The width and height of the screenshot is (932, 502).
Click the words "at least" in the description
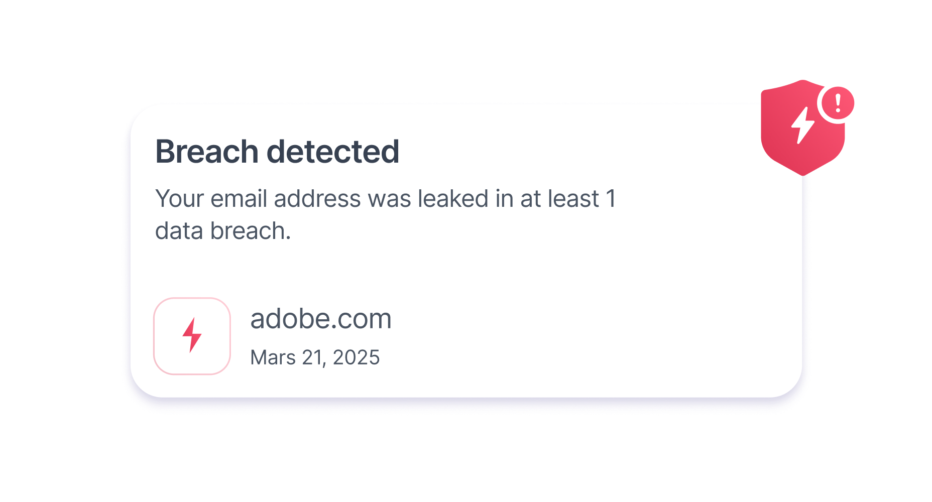click(x=559, y=199)
